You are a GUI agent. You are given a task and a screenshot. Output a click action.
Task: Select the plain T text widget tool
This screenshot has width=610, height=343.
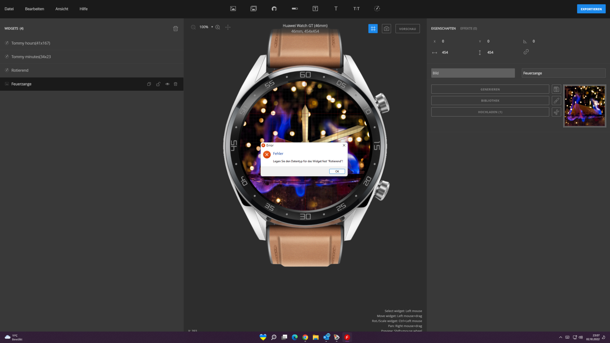[x=336, y=9]
